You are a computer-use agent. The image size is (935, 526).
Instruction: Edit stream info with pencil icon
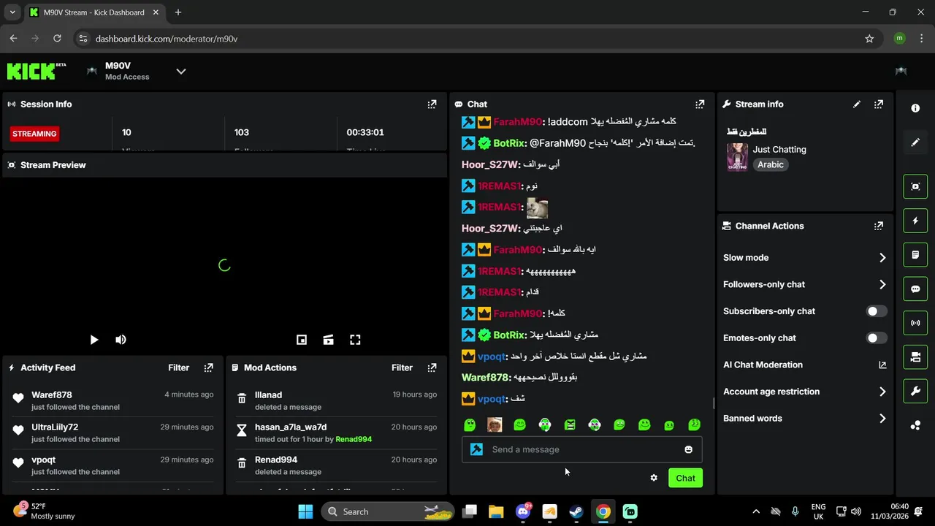click(857, 104)
